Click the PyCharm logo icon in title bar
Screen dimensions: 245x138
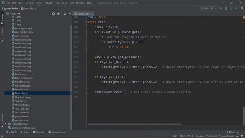click(3, 3)
